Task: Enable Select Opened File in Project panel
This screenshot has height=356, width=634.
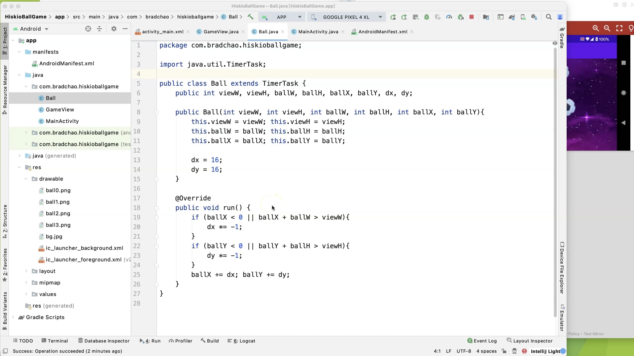Action: (88, 29)
